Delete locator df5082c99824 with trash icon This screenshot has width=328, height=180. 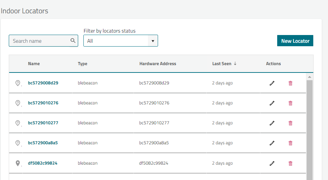(290, 163)
